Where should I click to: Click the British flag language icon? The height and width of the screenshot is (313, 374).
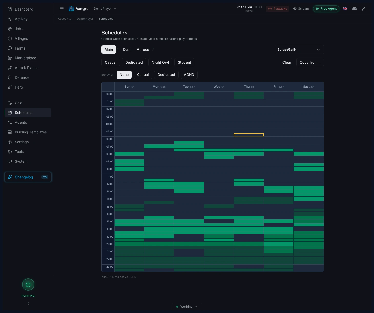tap(345, 8)
